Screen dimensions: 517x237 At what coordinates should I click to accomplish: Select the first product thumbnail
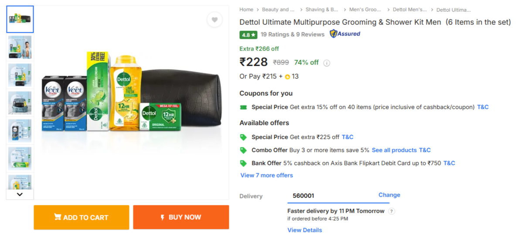click(20, 19)
